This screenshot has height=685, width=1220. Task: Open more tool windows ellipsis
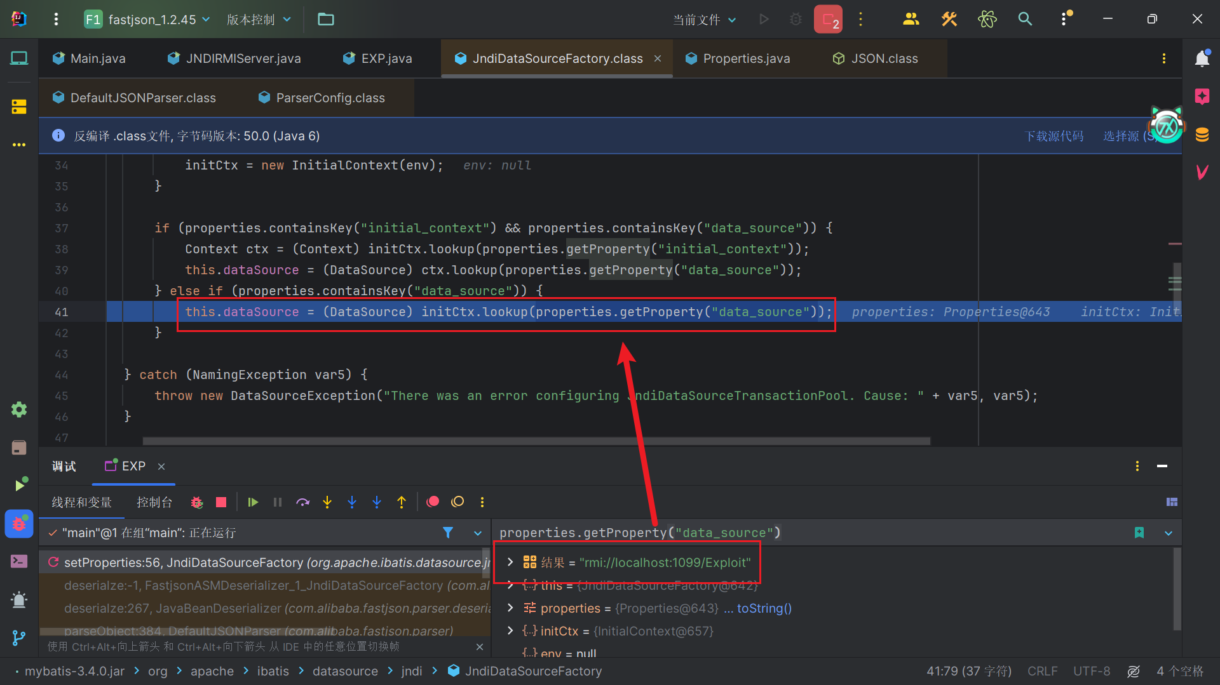click(19, 145)
